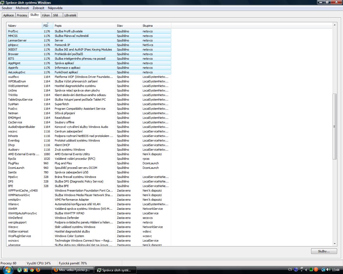Image resolution: width=343 pixels, height=274 pixels.
Task: Launch uTorrent from Quick Launch
Action: coord(20,270)
